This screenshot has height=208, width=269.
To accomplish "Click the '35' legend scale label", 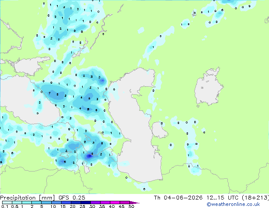I will [x=102, y=206].
